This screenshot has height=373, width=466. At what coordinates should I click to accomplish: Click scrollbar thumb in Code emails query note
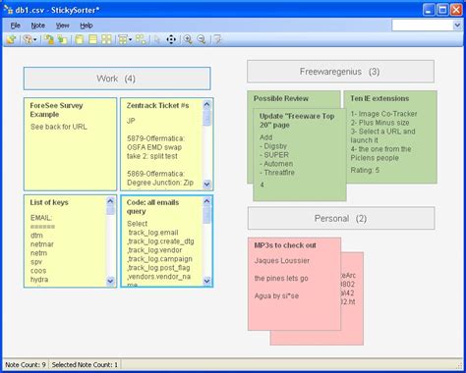pos(206,215)
